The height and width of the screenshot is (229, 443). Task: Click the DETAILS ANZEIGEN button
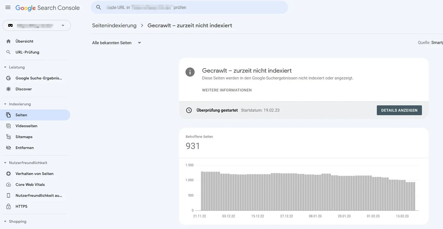click(399, 110)
